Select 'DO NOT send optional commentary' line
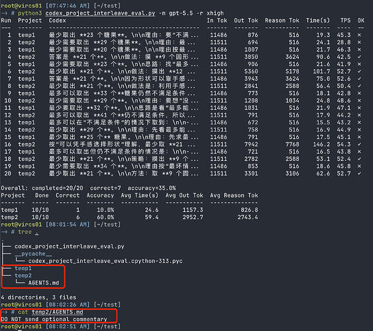The image size is (373, 331). (x=54, y=319)
